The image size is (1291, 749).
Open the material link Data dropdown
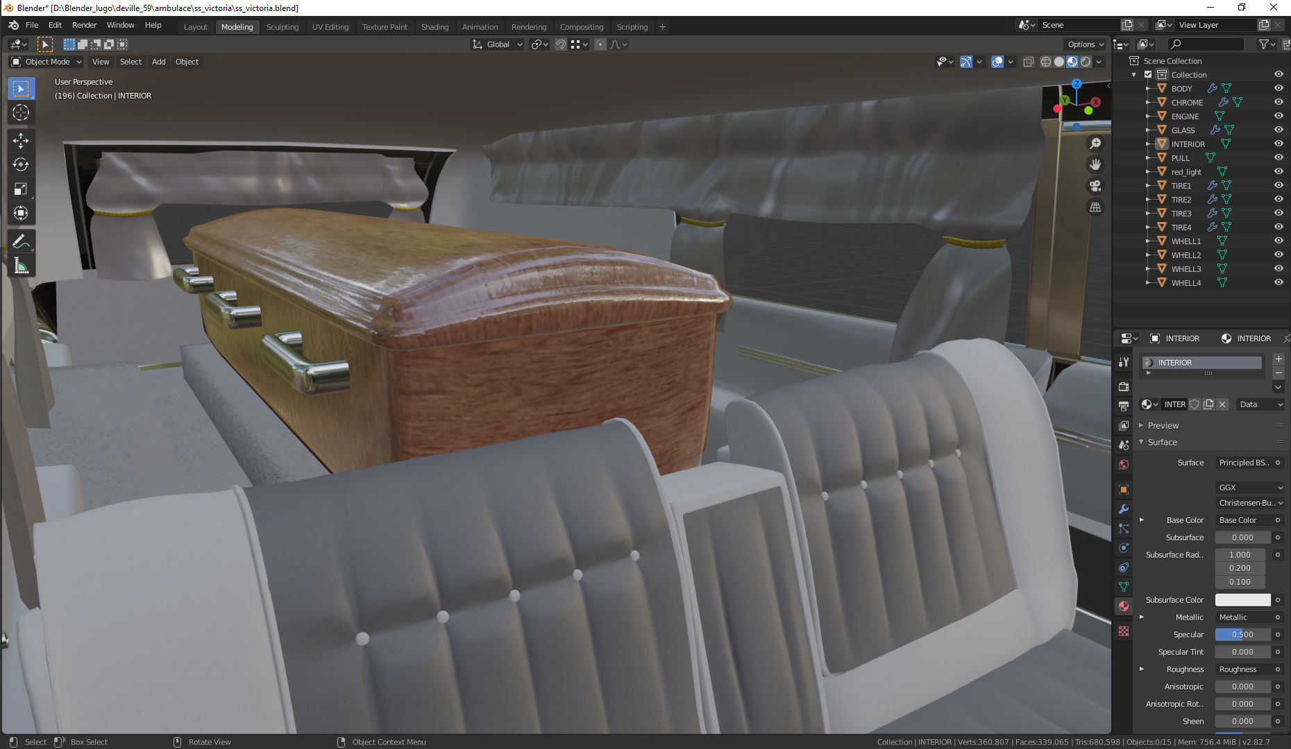1260,404
